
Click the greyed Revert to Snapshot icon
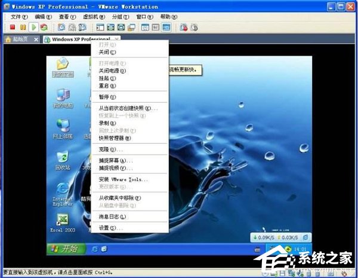click(x=72, y=28)
